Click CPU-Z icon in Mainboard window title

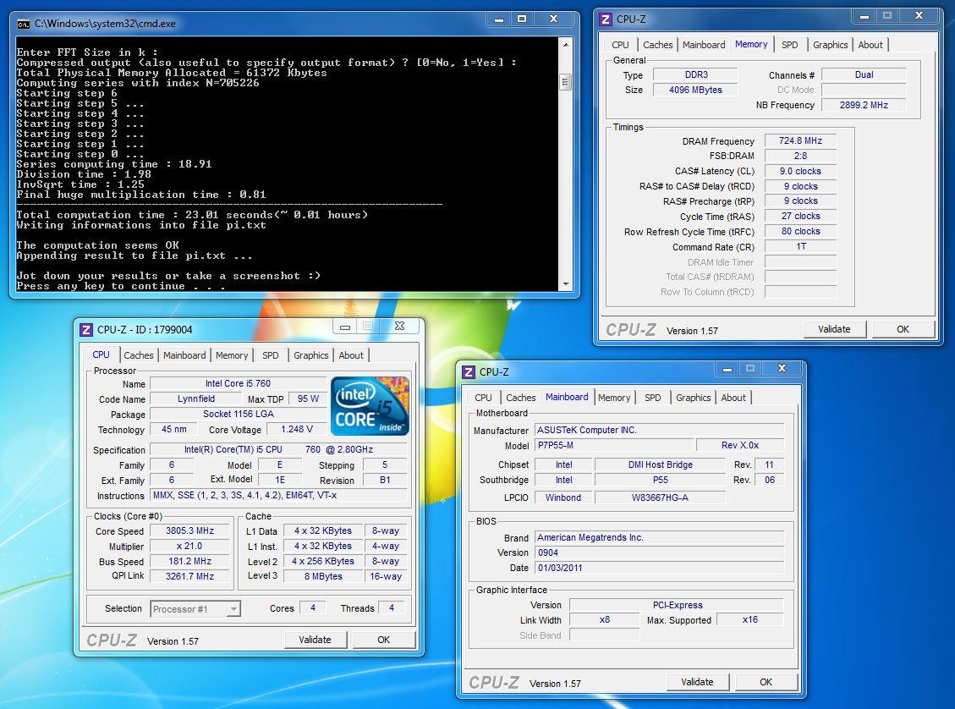469,372
